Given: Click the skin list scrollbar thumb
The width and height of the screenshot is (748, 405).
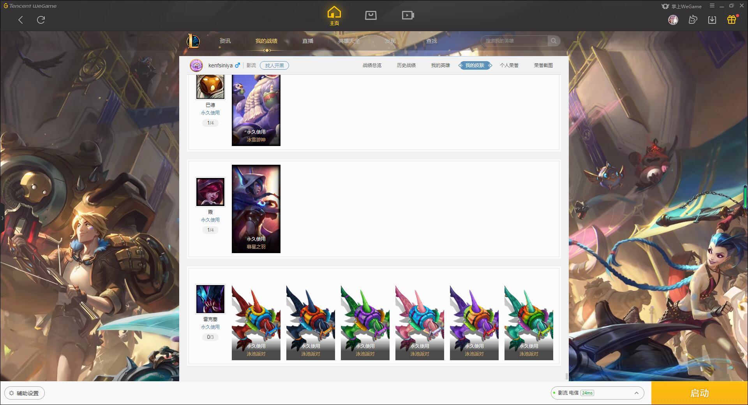Looking at the screenshot, I should click(567, 376).
